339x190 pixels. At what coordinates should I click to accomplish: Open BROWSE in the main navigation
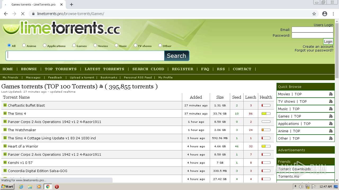pyautogui.click(x=29, y=69)
